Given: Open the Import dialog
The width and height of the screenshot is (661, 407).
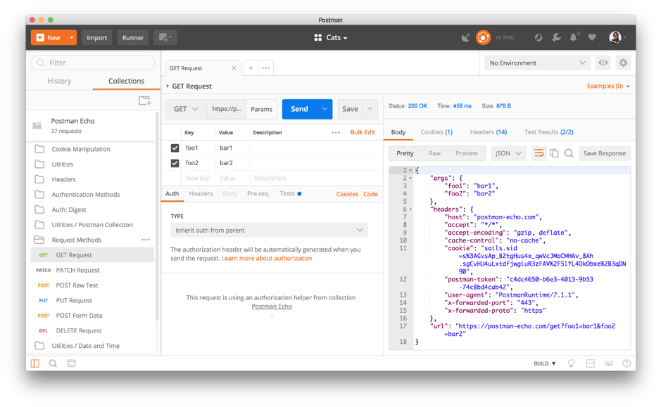Looking at the screenshot, I should coord(96,37).
